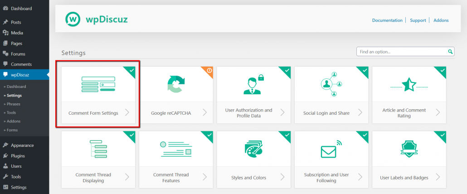Image resolution: width=467 pixels, height=194 pixels.
Task: Click the orange warning badge on Google reCAPTCHA
Action: pos(209,70)
